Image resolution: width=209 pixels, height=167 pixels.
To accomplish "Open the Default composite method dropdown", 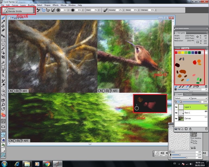I will coord(183,98).
